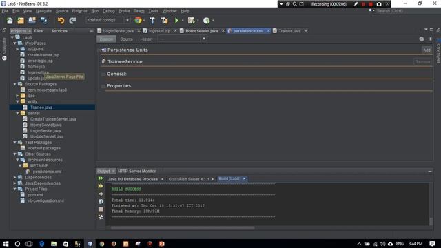This screenshot has width=441, height=248.
Task: Expand the Dependencies node
Action: click(x=14, y=178)
